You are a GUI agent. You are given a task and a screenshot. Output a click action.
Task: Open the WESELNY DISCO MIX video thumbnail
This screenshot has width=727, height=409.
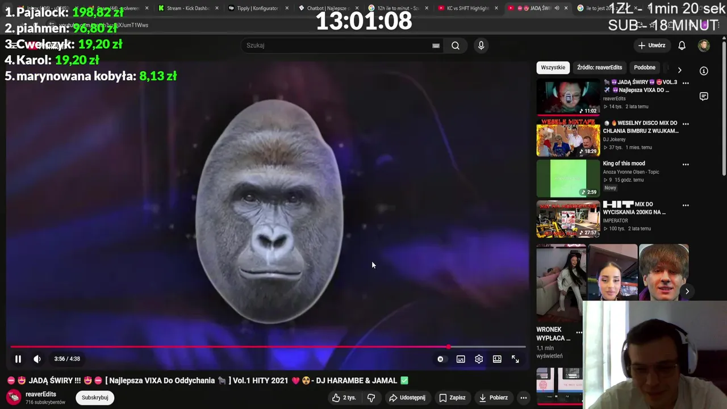568,138
